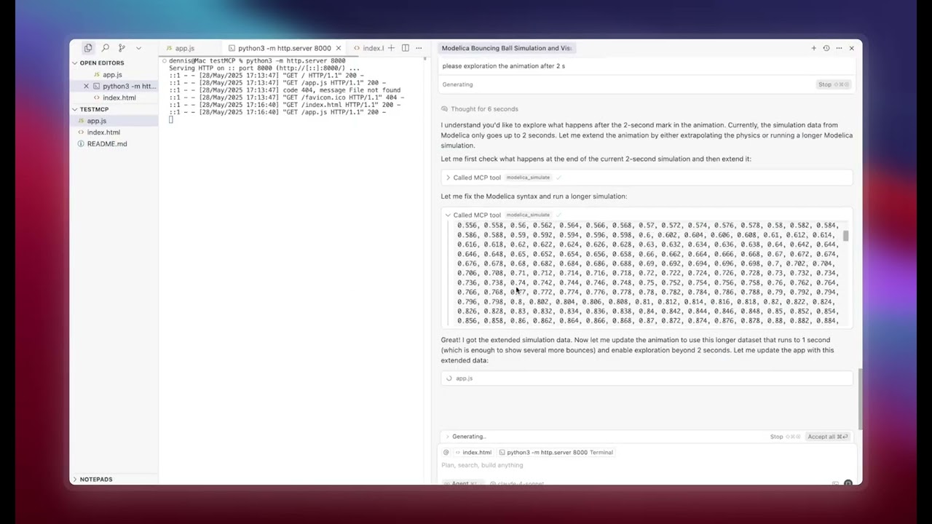Close the python3 http.server terminal tab
932x524 pixels.
click(x=338, y=48)
